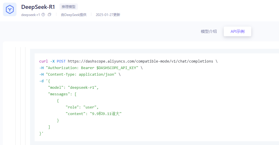The width and height of the screenshot is (279, 145).
Task: Click the -d '{ line in the code
Action: click(45, 81)
